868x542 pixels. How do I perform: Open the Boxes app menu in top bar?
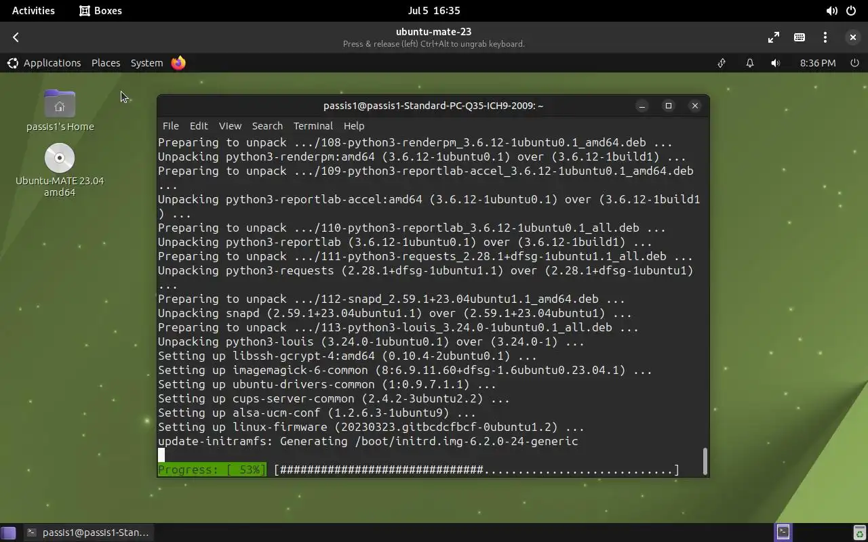tap(100, 10)
